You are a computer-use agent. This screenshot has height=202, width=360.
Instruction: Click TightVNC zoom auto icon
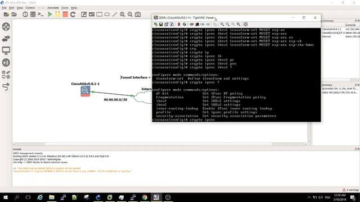238,24
